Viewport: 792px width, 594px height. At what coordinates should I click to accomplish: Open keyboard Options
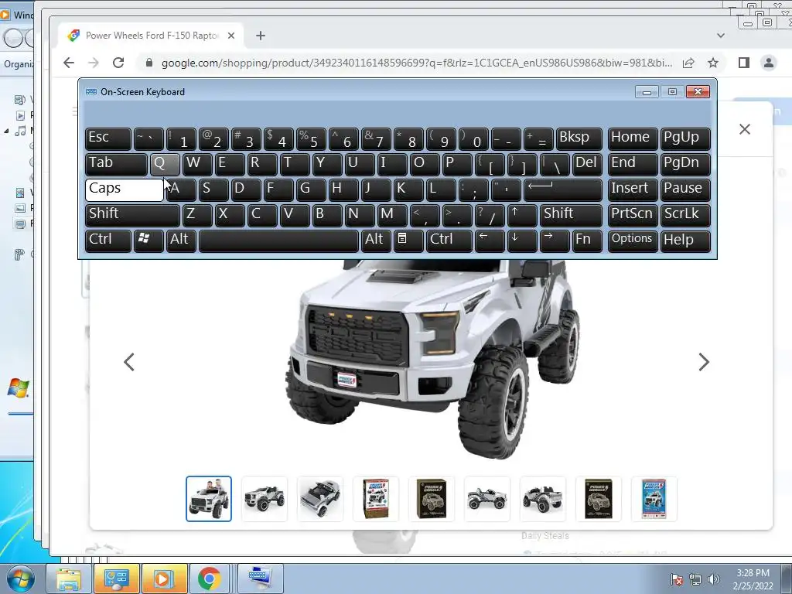coord(633,241)
